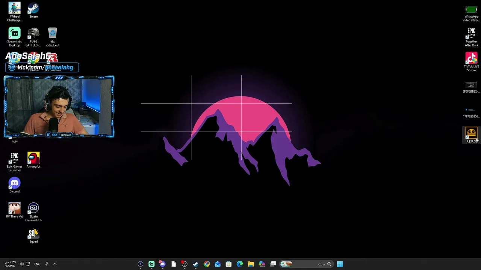Launch Microsoft Edge from the taskbar
Screen dimensions: 481x270
[x=240, y=264]
